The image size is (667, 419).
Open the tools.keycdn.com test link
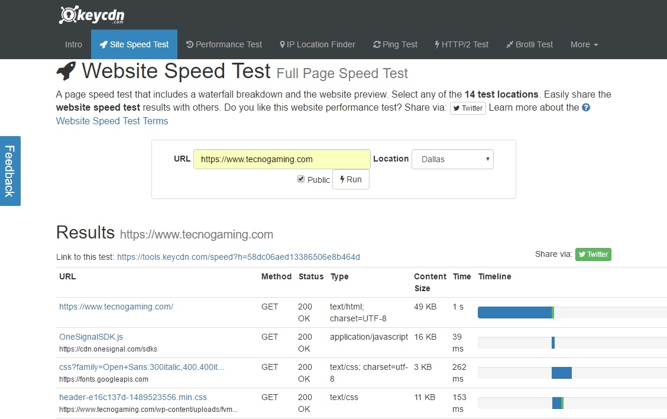(x=238, y=257)
